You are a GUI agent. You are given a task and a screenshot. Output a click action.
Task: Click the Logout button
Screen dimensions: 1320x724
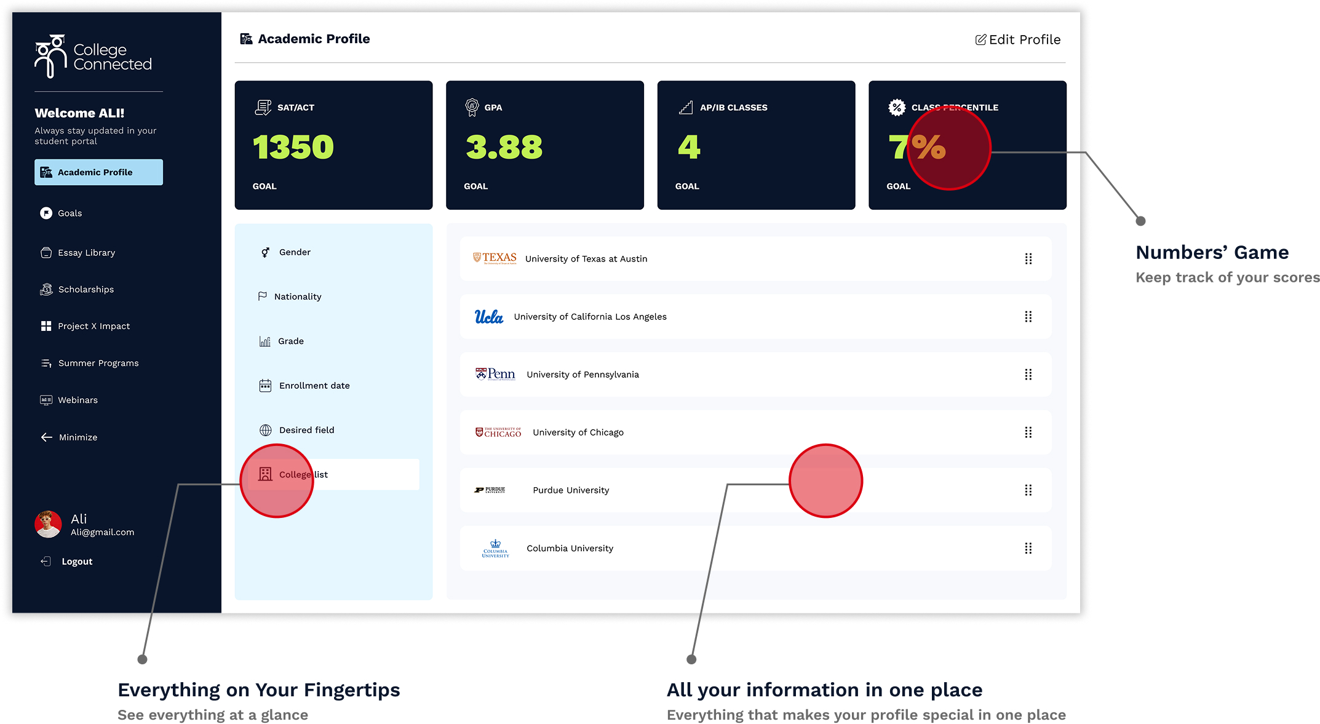coord(76,562)
